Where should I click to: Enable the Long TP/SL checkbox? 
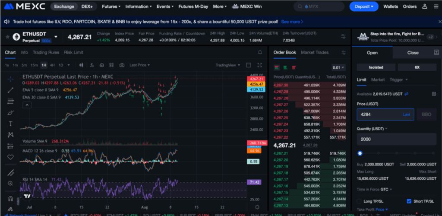359,201
